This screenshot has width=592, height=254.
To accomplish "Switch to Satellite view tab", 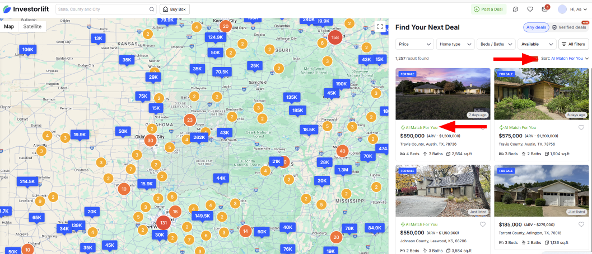I will [x=32, y=26].
